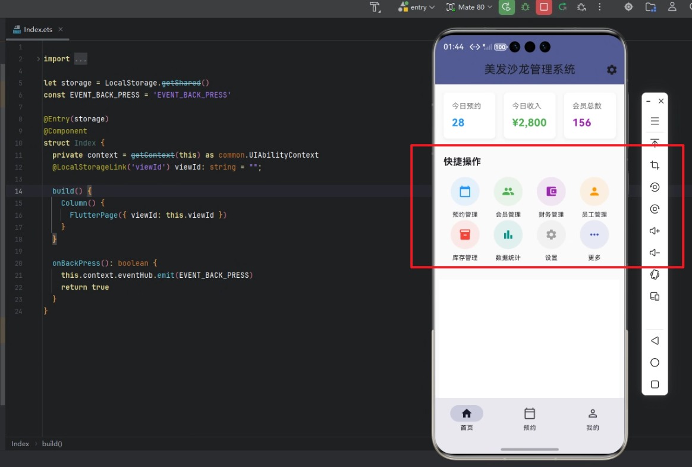Open the 预约管理 quick action
The width and height of the screenshot is (692, 467).
tap(465, 198)
